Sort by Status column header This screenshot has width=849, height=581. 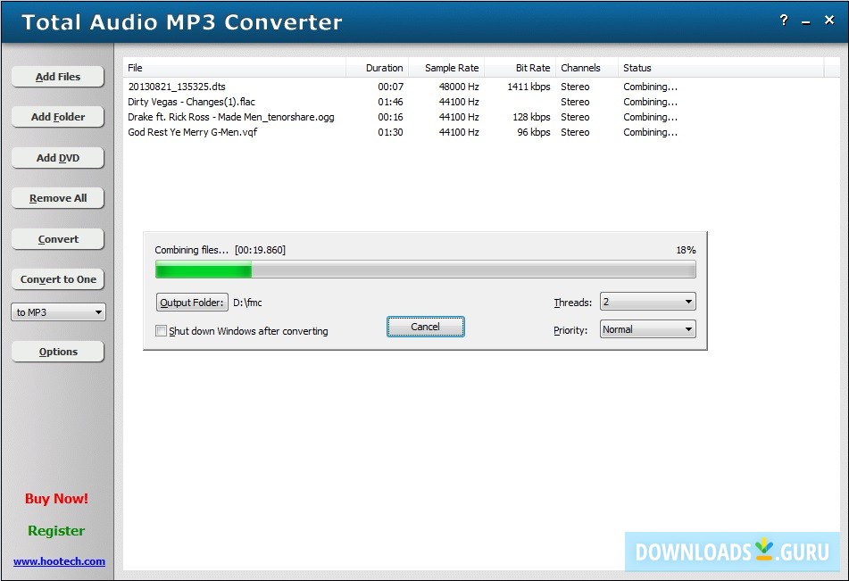(x=720, y=68)
